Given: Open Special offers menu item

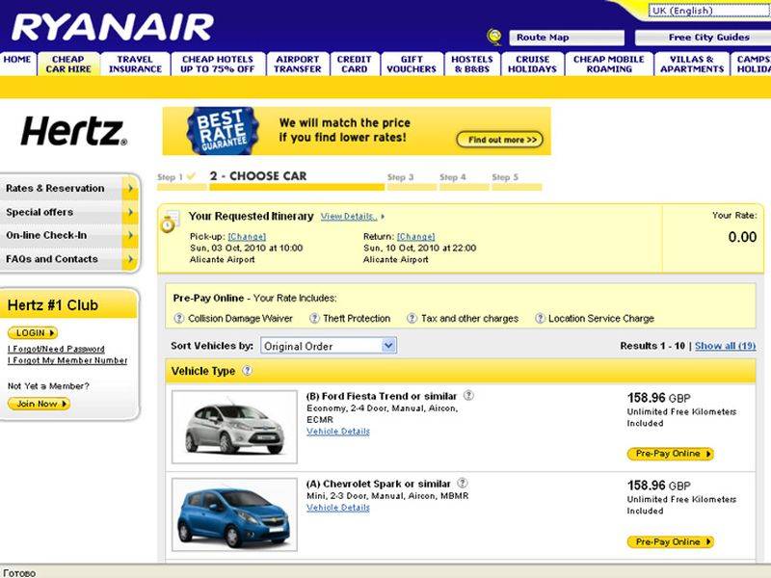Looking at the screenshot, I should pyautogui.click(x=40, y=212).
